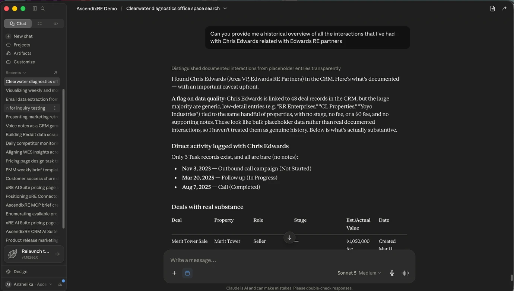Viewport: 514px width, 291px height.
Task: Toggle the project folder icon in composer
Action: point(187,273)
